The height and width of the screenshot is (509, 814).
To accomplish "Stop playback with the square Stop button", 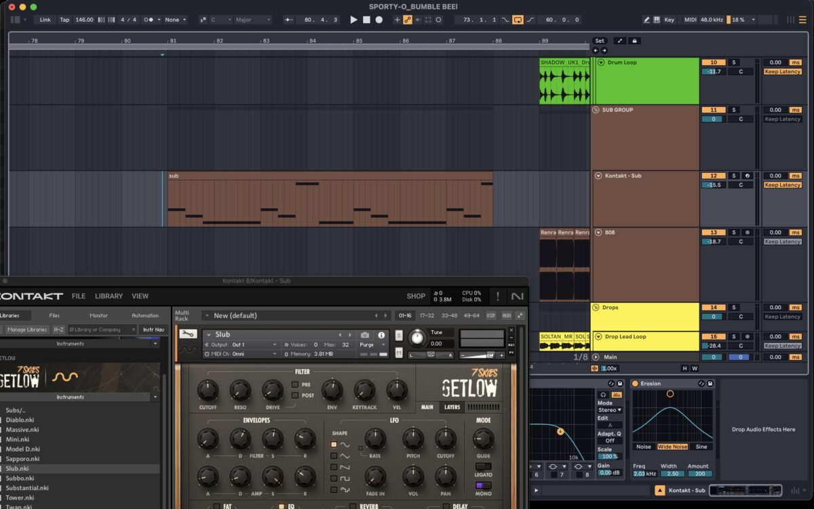I will (366, 20).
